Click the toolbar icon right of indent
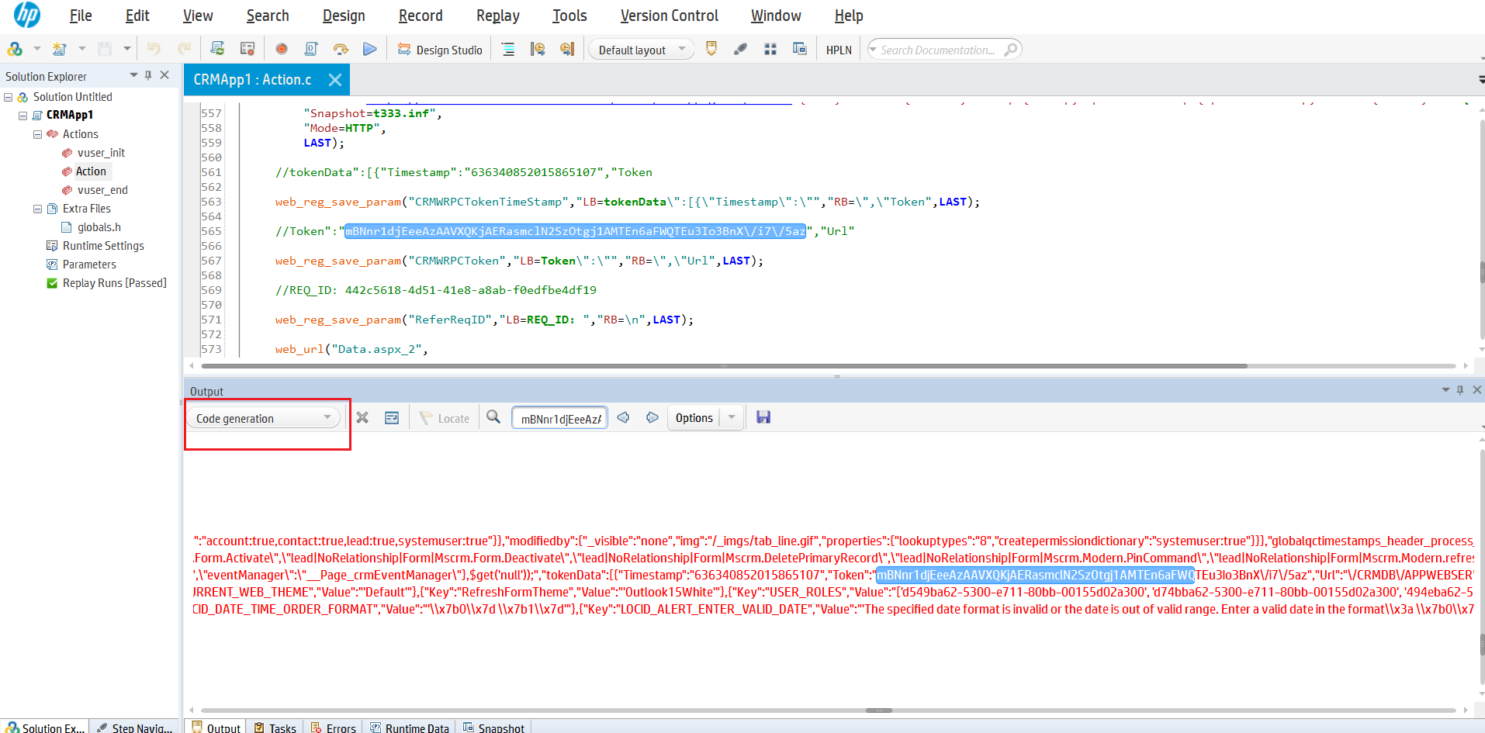This screenshot has height=733, width=1485. [538, 49]
